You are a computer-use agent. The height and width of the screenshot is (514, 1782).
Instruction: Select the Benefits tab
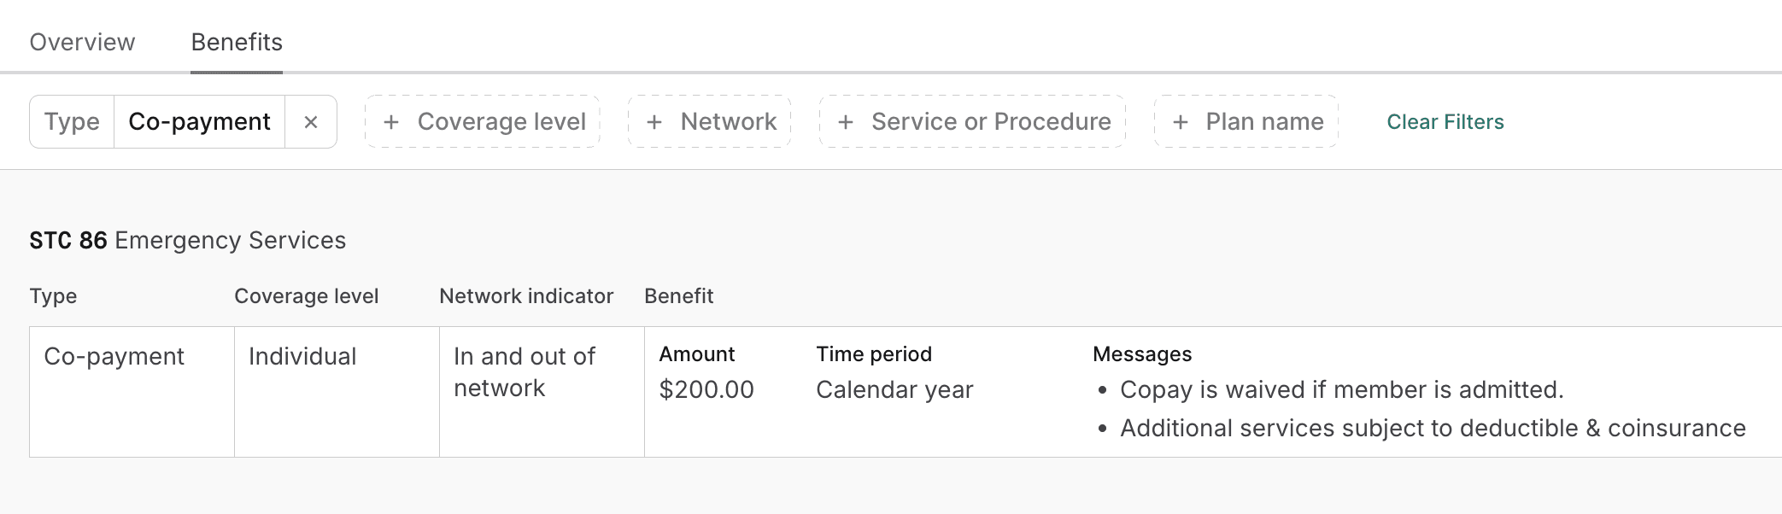[237, 42]
